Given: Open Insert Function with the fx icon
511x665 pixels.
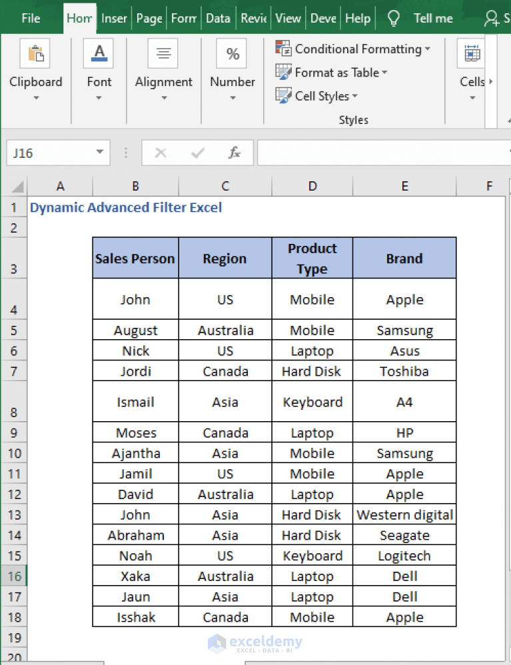Looking at the screenshot, I should point(235,153).
